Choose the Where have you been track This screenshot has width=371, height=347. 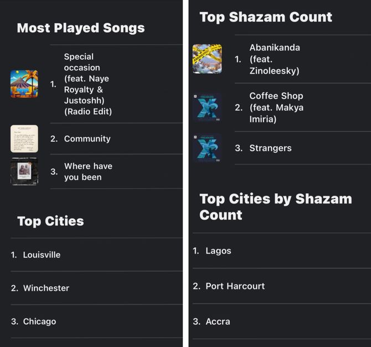coord(88,172)
